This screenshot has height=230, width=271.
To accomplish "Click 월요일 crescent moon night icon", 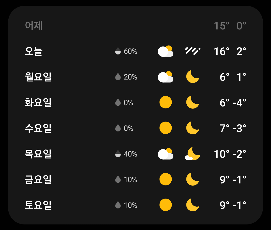I will 192,77.
